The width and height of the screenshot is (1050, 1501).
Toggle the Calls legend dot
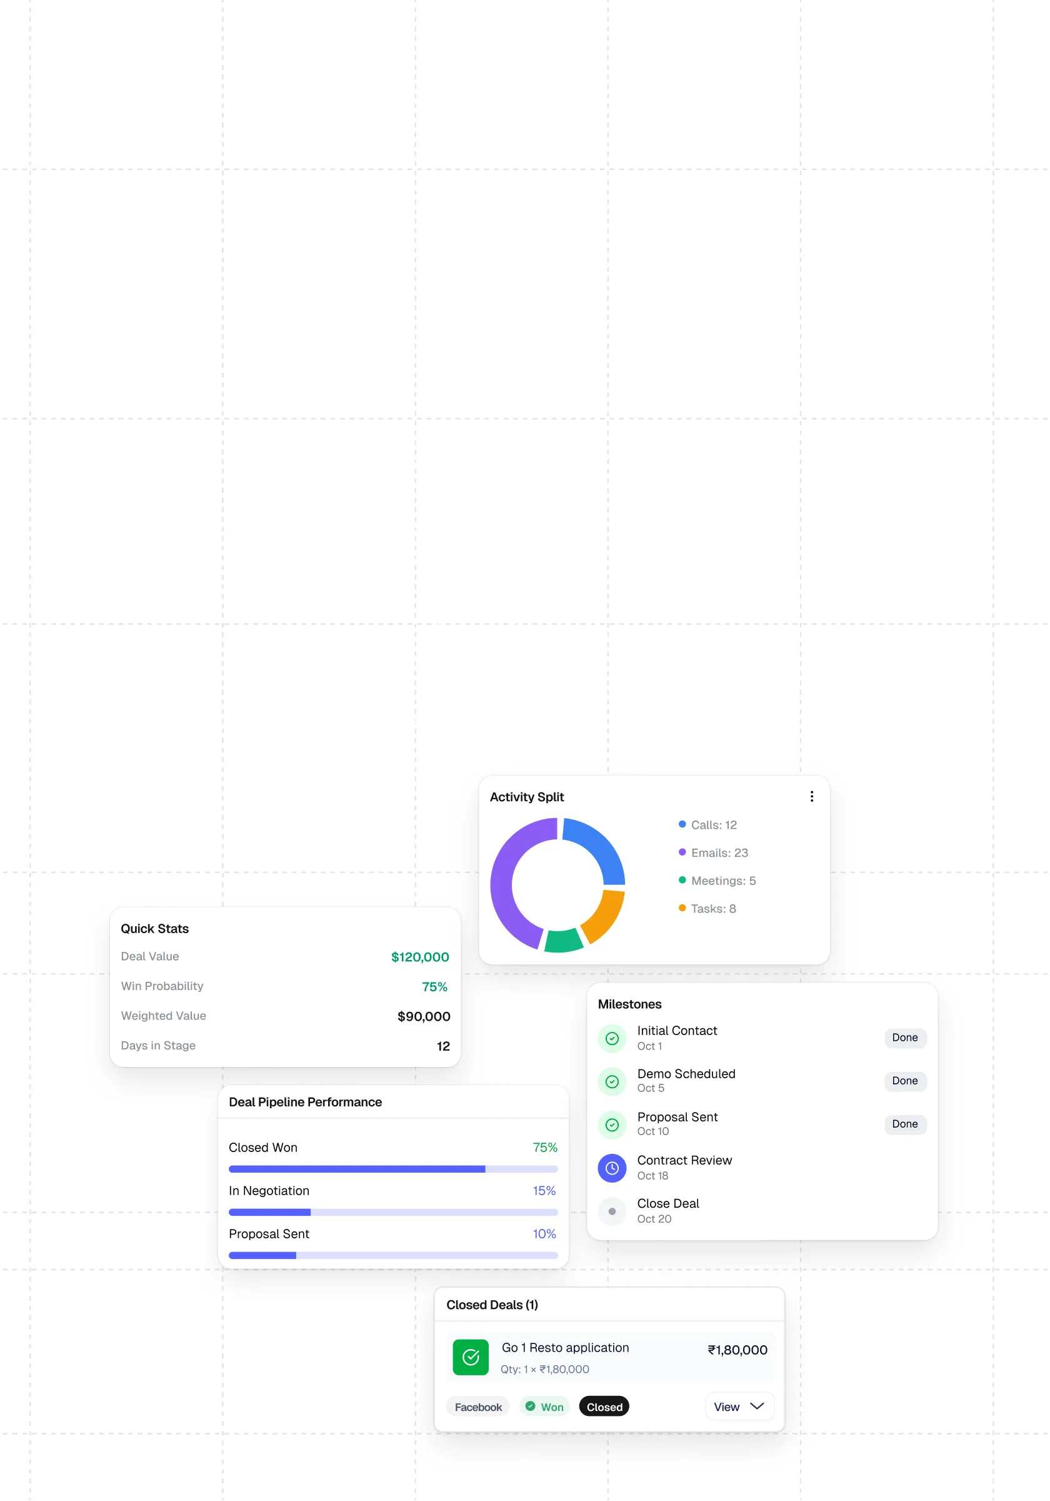click(x=682, y=824)
